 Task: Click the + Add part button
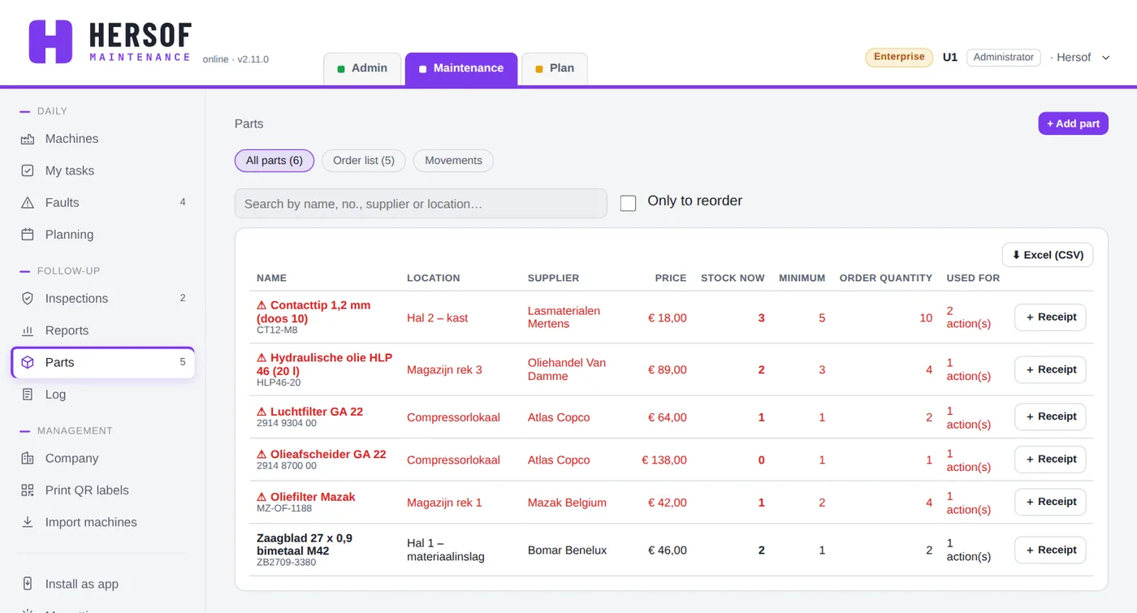1073,123
